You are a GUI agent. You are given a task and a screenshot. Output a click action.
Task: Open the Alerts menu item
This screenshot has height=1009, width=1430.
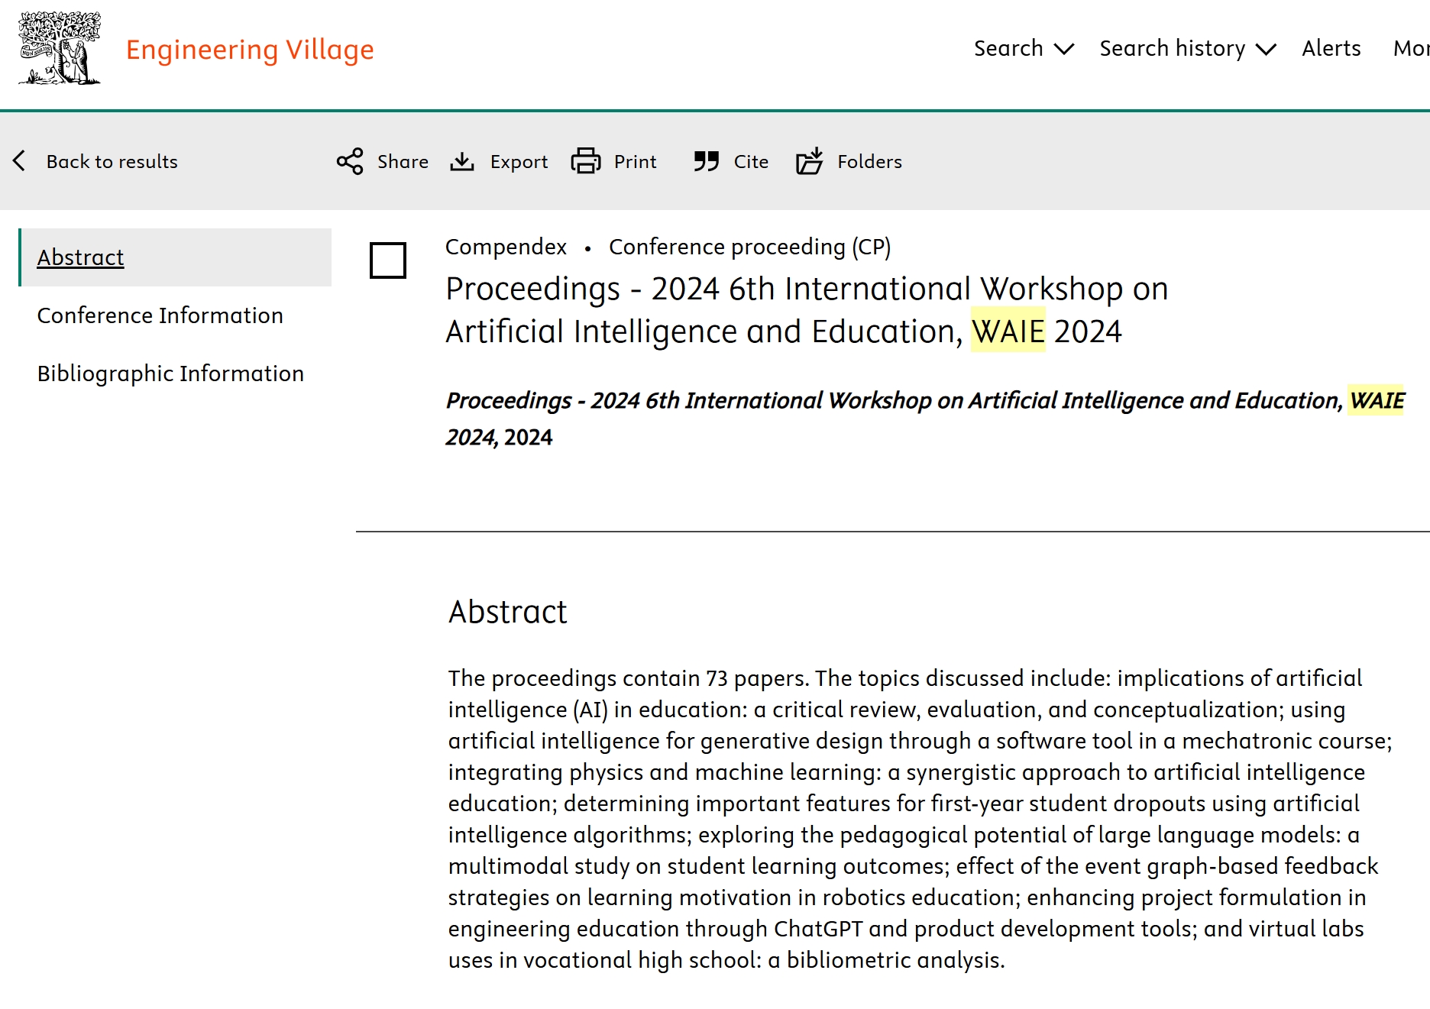(1331, 48)
